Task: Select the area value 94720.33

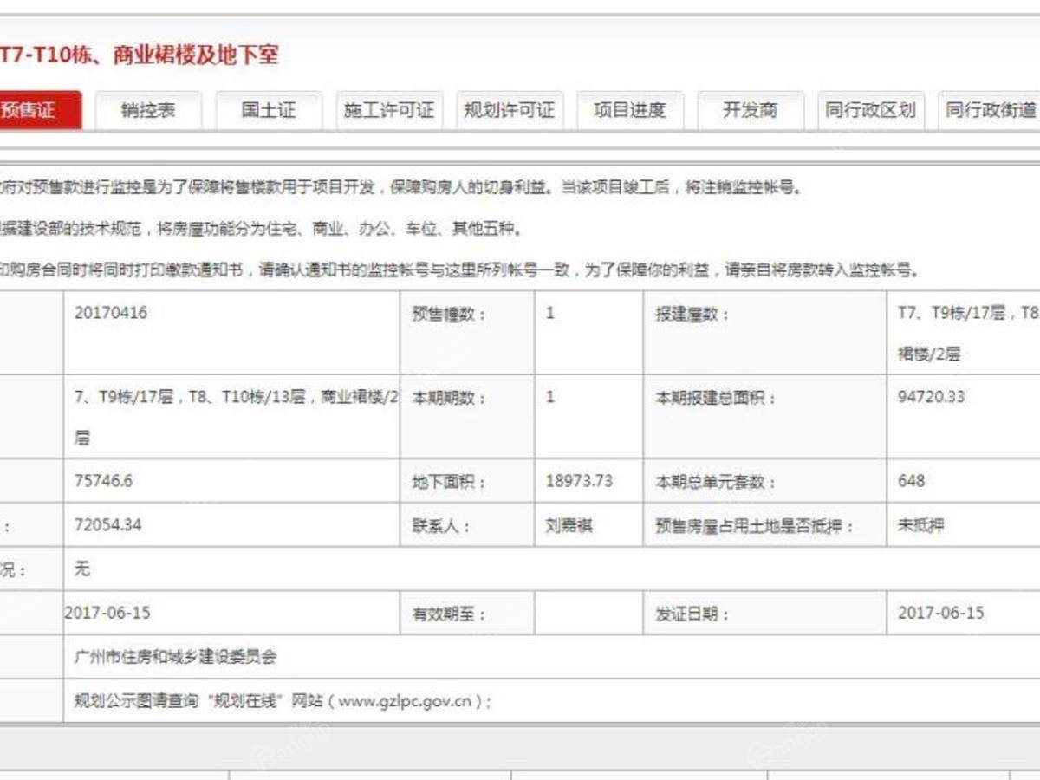Action: pyautogui.click(x=932, y=397)
